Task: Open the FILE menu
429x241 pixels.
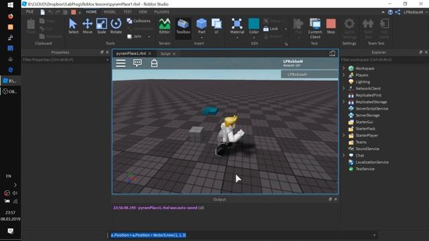Action: coord(29,12)
